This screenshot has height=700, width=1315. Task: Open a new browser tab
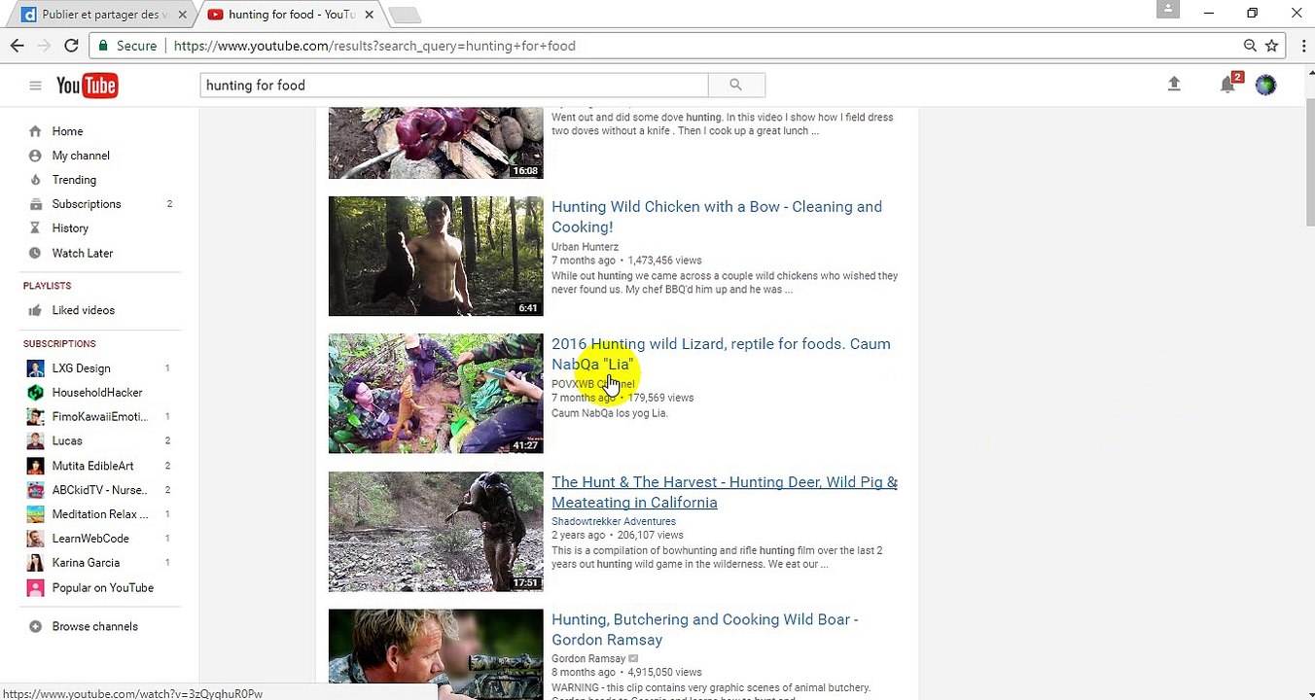(x=405, y=15)
